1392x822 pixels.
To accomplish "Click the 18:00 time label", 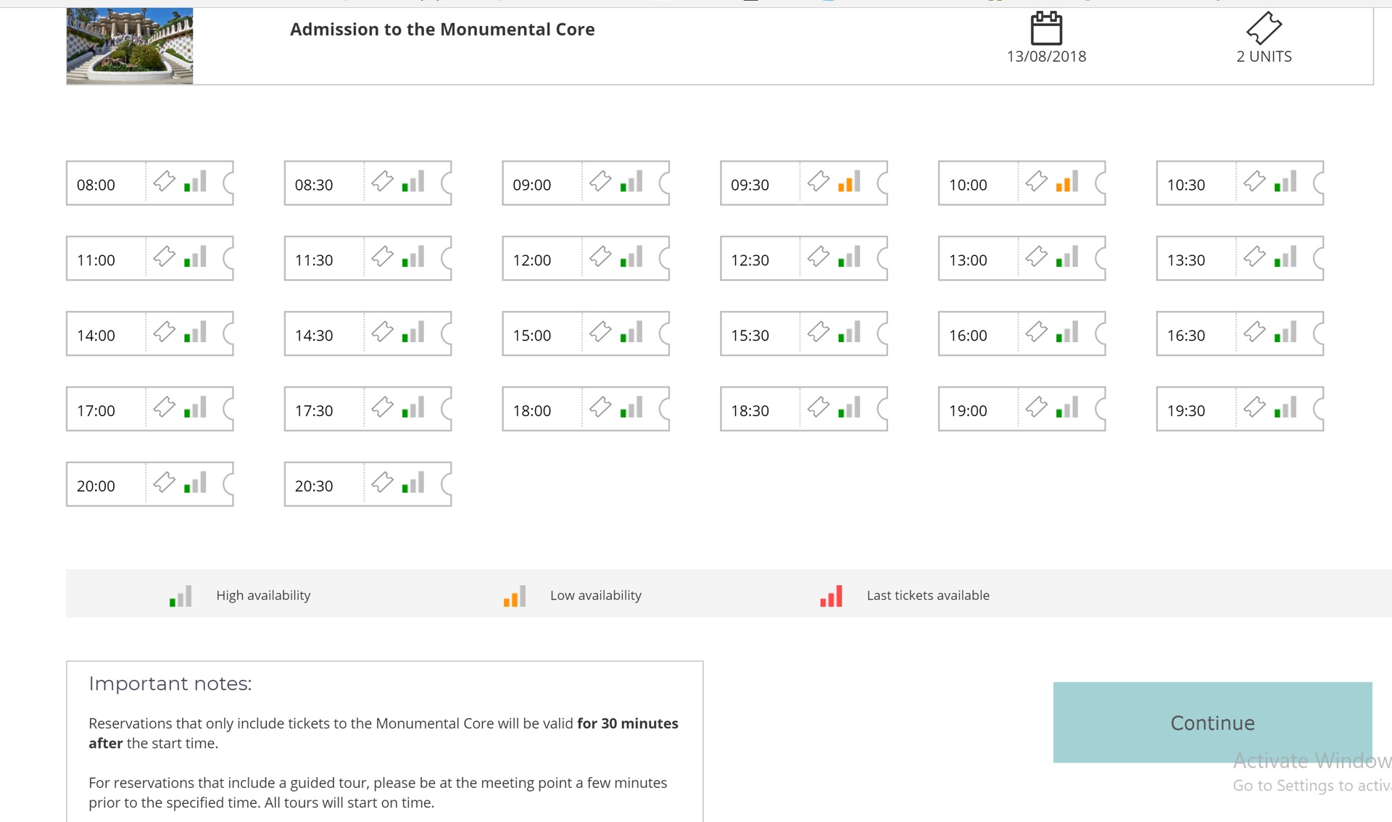I will click(532, 411).
